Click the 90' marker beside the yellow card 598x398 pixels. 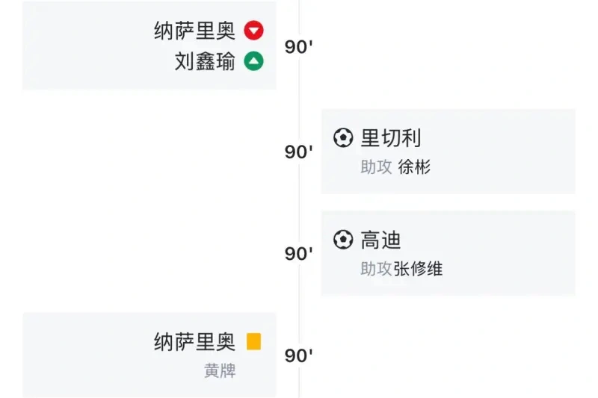click(298, 355)
